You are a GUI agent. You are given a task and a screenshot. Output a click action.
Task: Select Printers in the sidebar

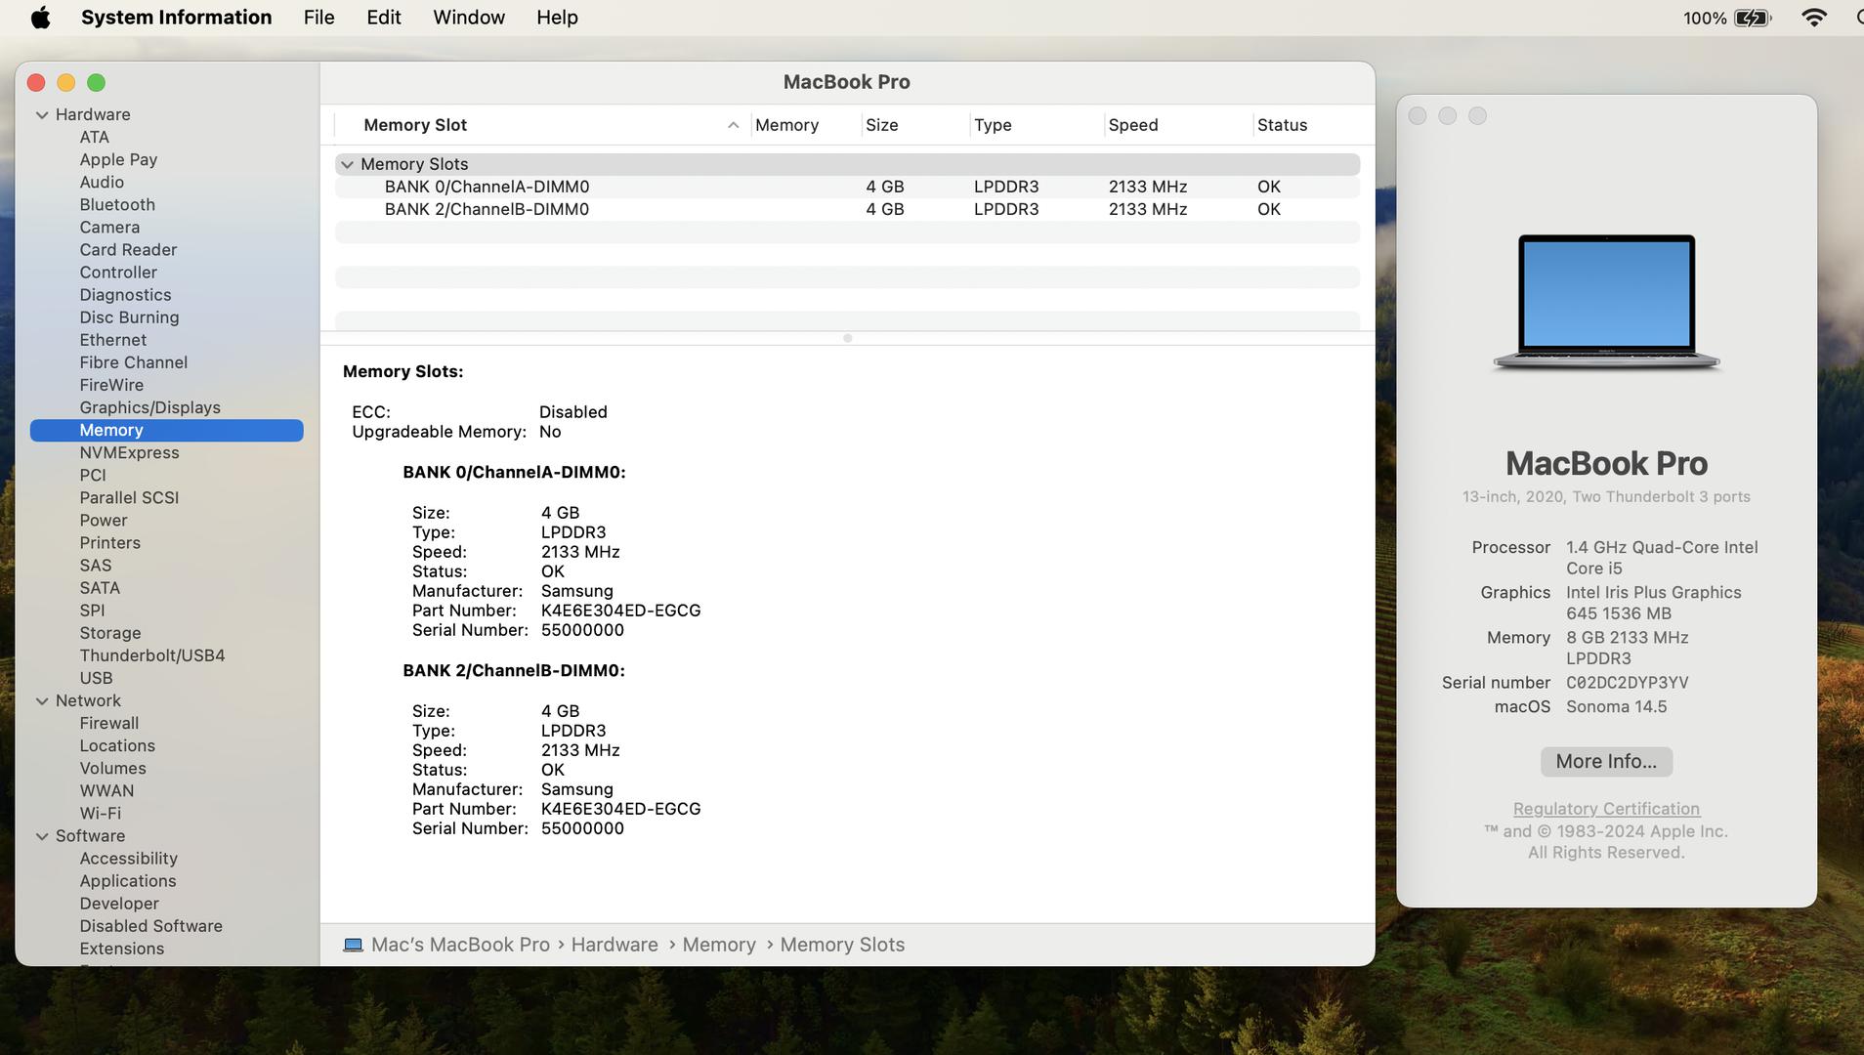pyautogui.click(x=109, y=543)
